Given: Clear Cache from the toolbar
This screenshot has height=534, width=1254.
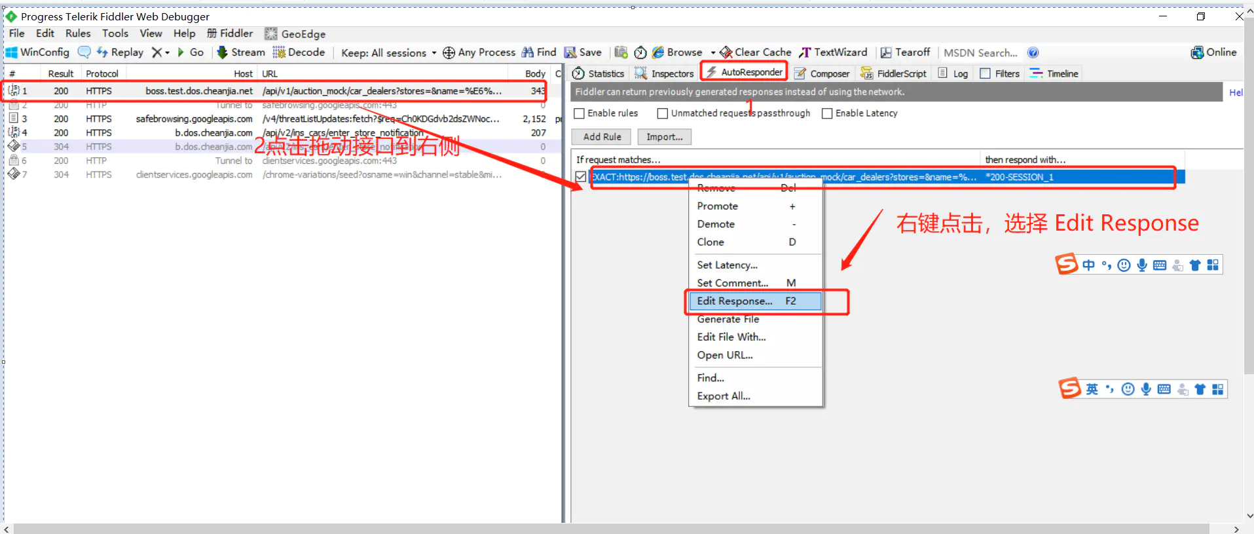Looking at the screenshot, I should pyautogui.click(x=756, y=52).
